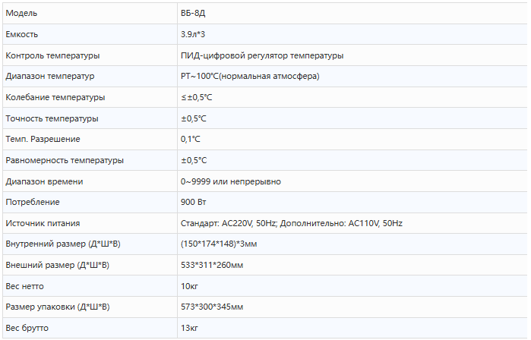Select '(150*174*148)*3мм' inner size value
531x340 pixels.
(x=219, y=244)
